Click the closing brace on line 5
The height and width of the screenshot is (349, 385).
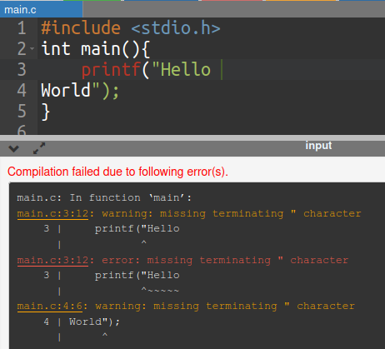(46, 112)
